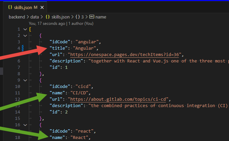This screenshot has height=141, width=229.
Task: Click the JSON file icon in the skills.json tab
Action: coord(10,7)
